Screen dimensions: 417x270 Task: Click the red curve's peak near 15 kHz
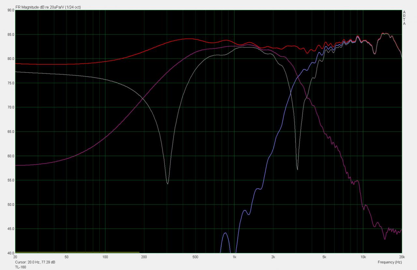pyautogui.click(x=384, y=33)
